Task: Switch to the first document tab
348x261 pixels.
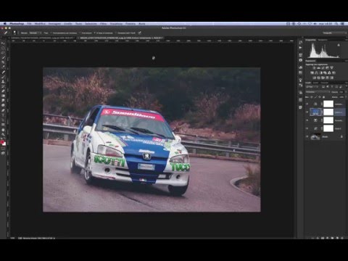Action: click(x=41, y=38)
